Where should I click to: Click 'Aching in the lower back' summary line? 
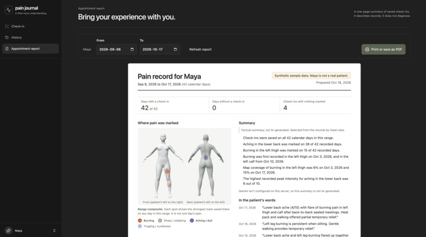[292, 144]
